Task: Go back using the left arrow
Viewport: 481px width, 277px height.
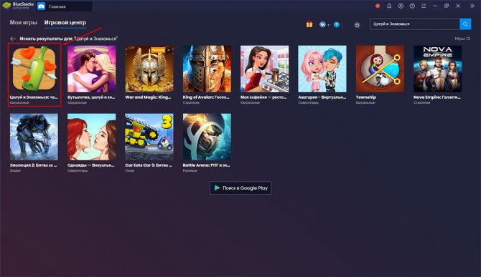Action: click(x=13, y=39)
